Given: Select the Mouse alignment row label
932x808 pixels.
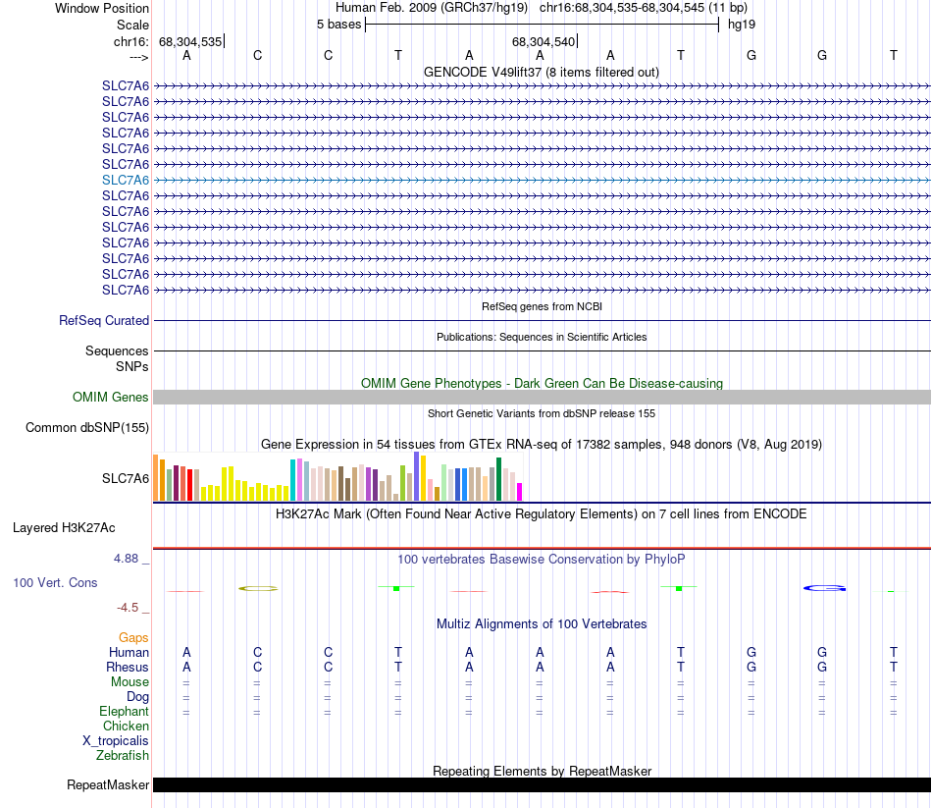Looking at the screenshot, I should (129, 682).
